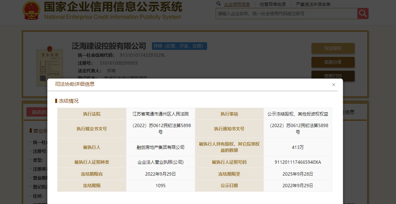Click the credit code 91310101743293529L
This screenshot has height=204, width=396.
pos(142,55)
